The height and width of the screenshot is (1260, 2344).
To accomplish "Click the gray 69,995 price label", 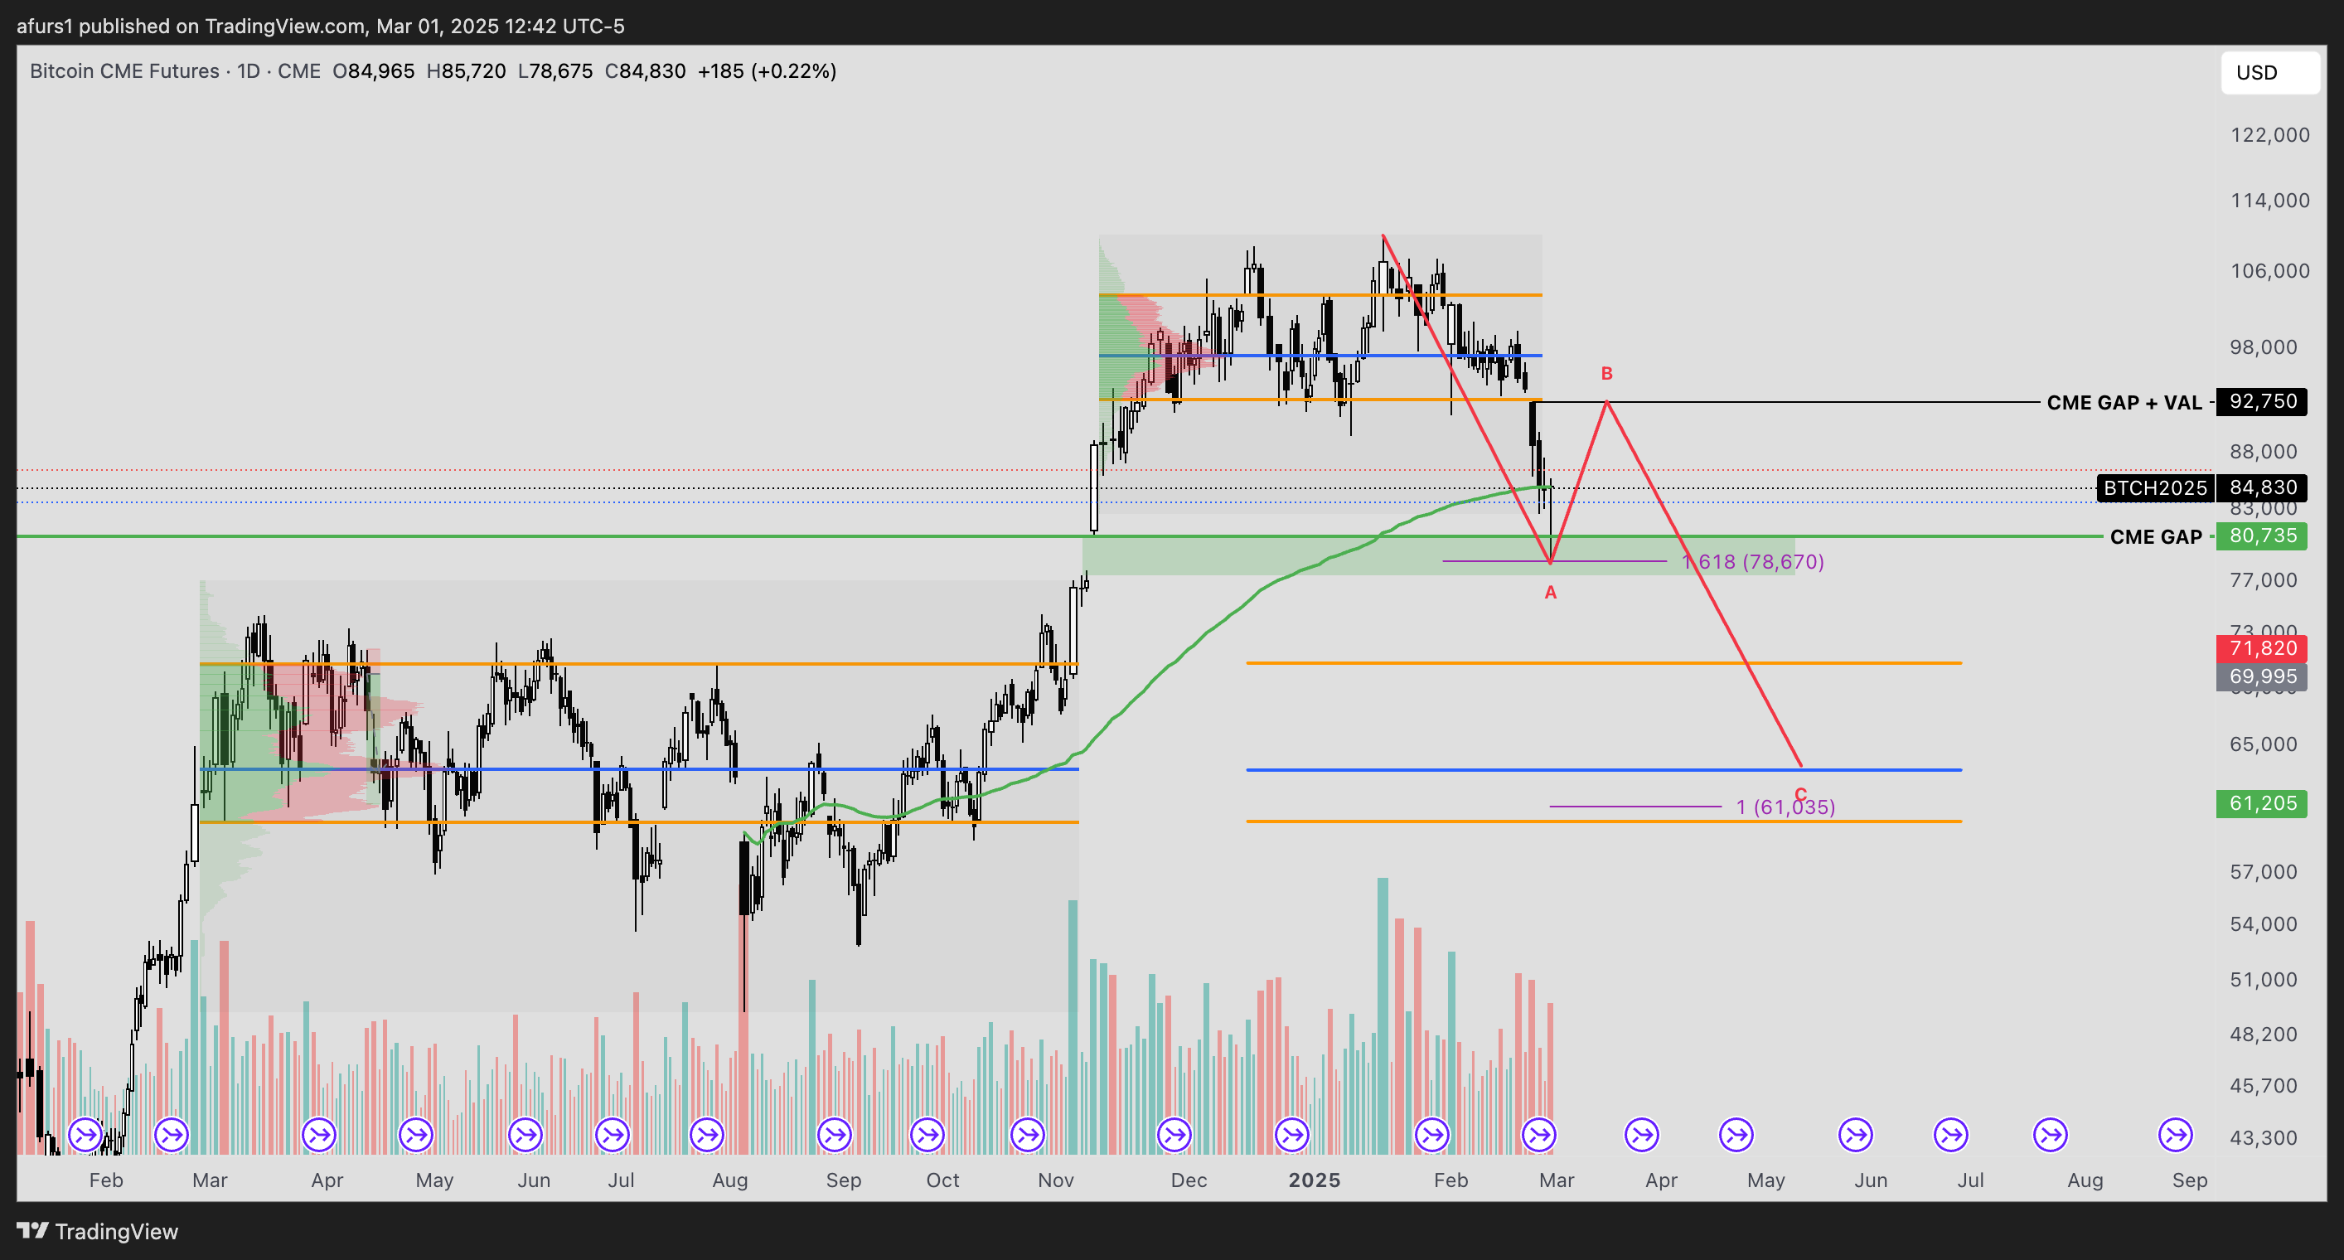I will click(x=2262, y=676).
